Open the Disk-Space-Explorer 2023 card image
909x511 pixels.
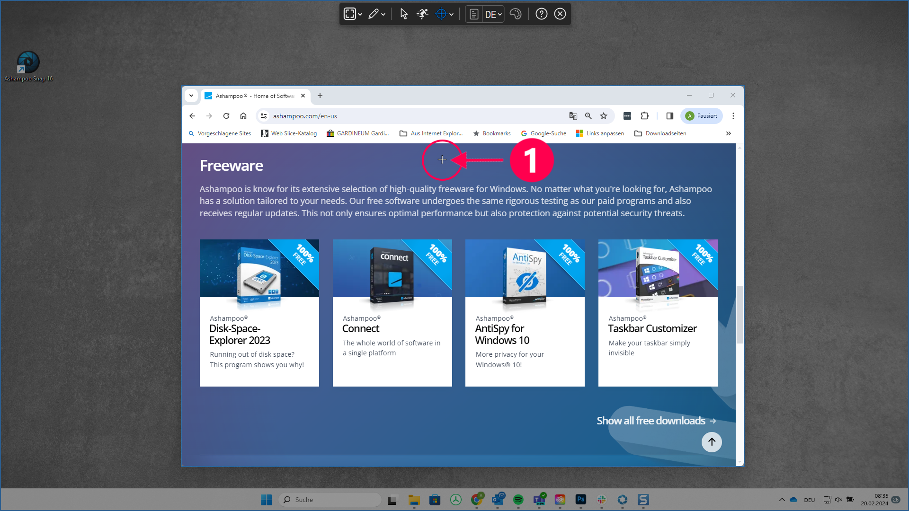[259, 268]
